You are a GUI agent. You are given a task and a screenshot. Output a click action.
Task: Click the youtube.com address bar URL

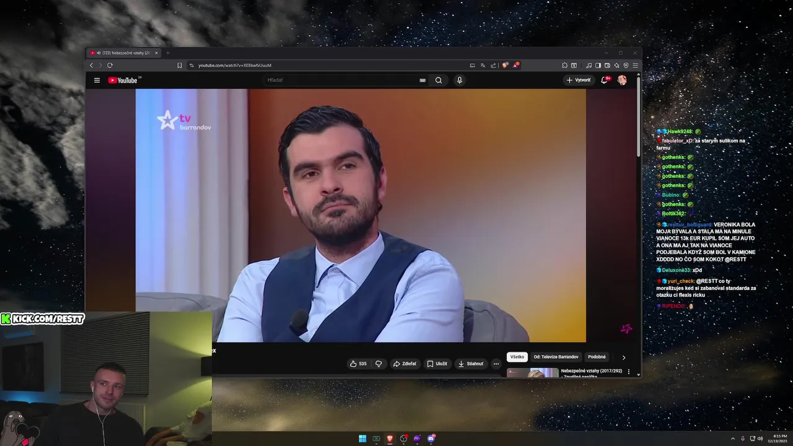pyautogui.click(x=235, y=65)
